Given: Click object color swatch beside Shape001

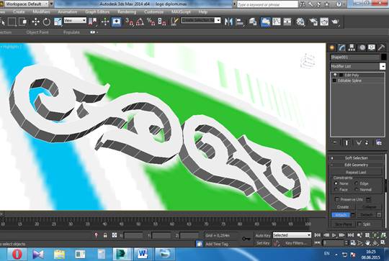Looking at the screenshot, I should [x=384, y=58].
